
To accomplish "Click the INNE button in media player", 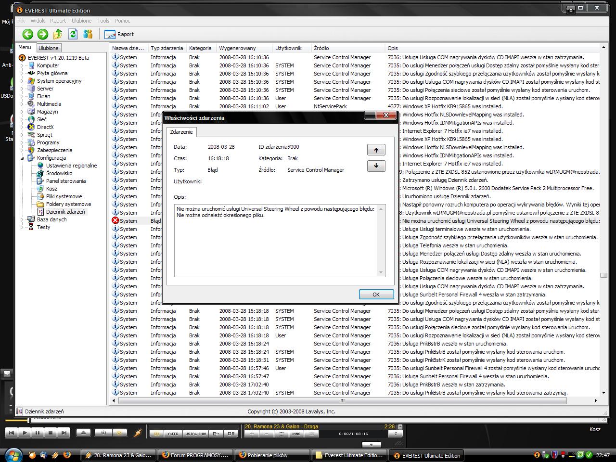I will click(296, 434).
